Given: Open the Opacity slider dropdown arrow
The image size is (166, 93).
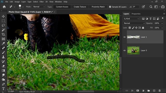Looking at the screenshot, I should 162,23.
